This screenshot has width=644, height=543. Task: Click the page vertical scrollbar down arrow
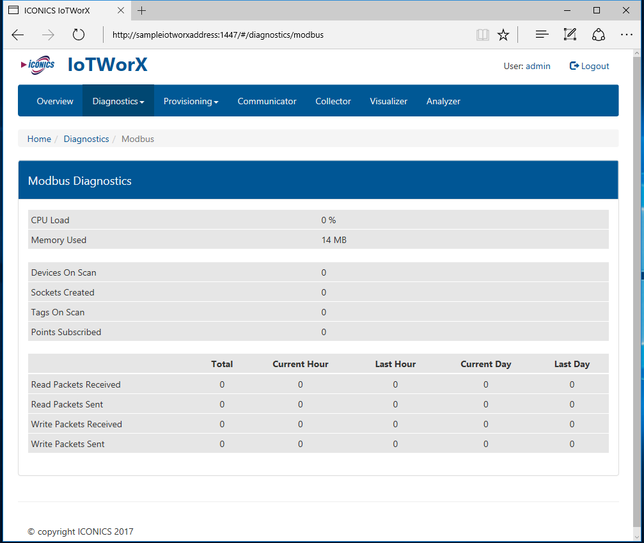tap(637, 537)
